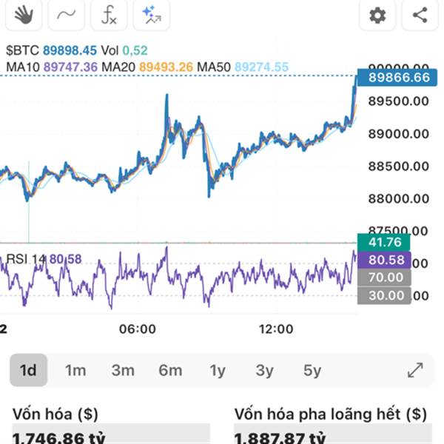Open chart settings gear
Image resolution: width=444 pixels, height=444 pixels.
377,14
